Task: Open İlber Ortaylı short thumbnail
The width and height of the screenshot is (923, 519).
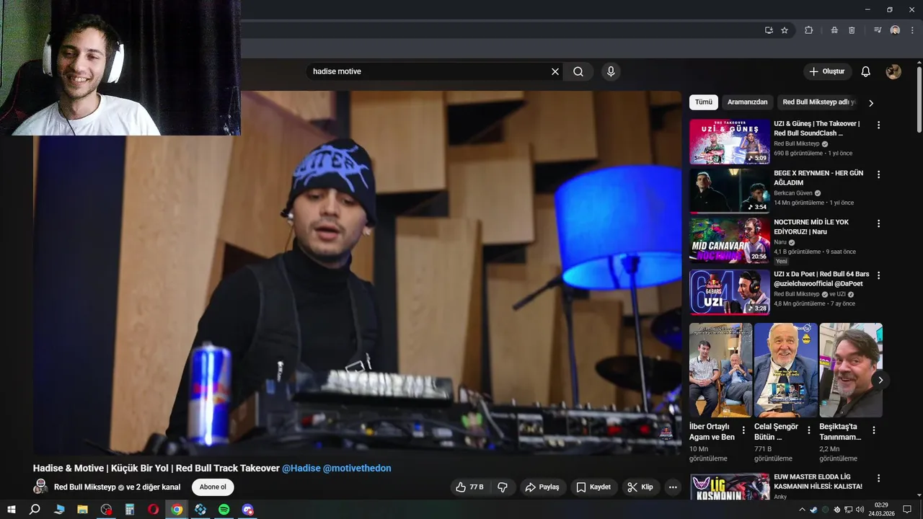Action: pyautogui.click(x=720, y=370)
